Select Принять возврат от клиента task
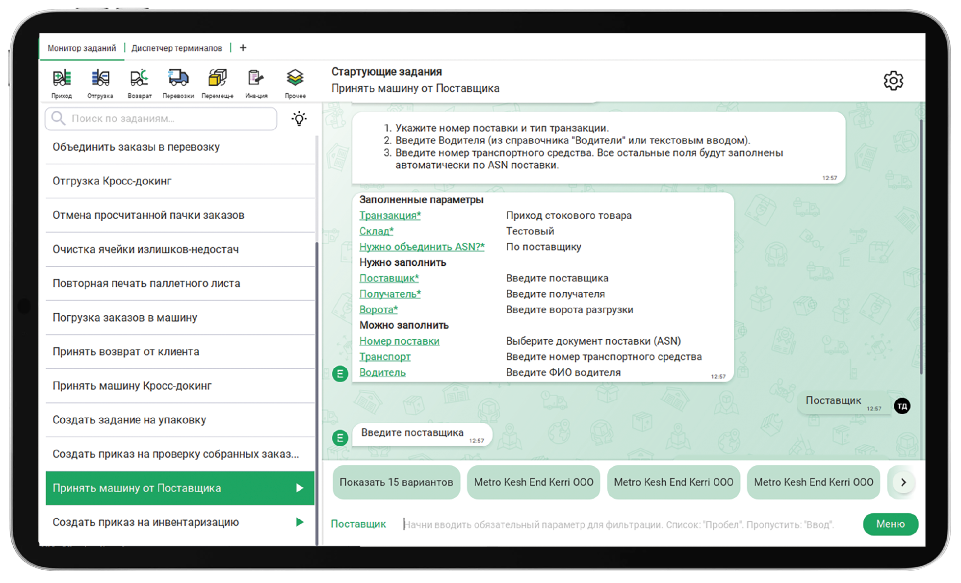961x583 pixels. 180,352
